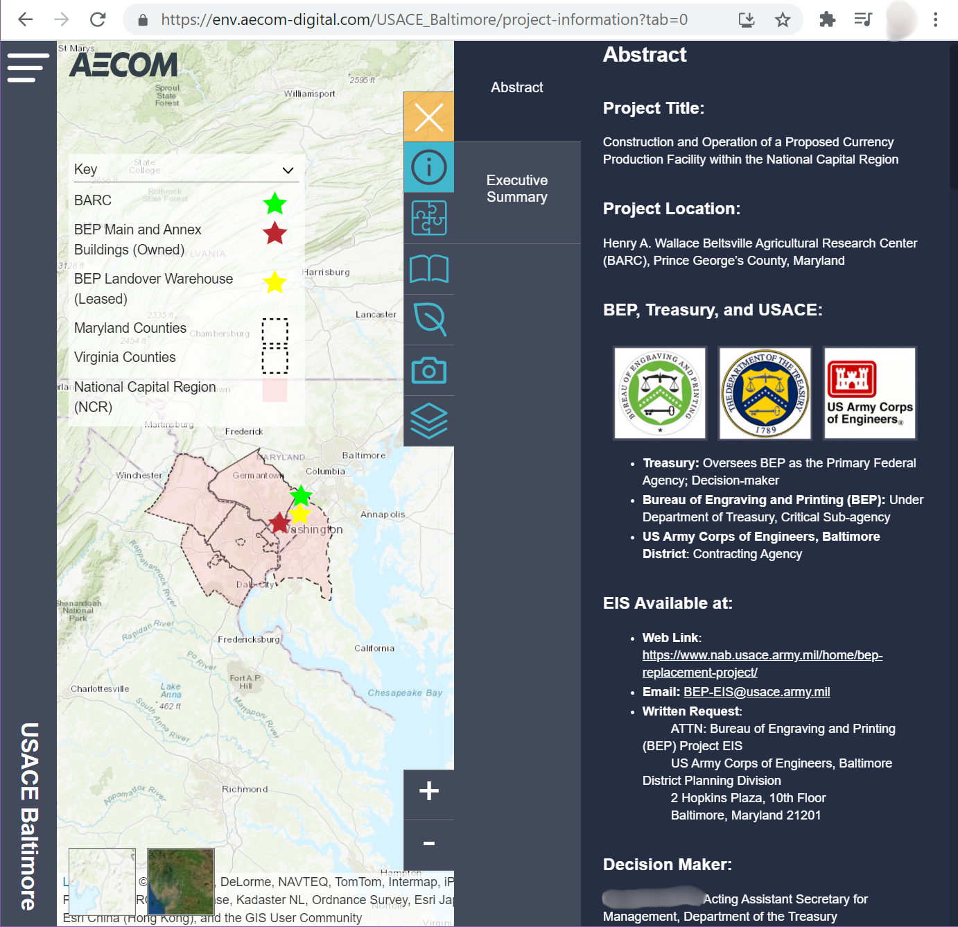This screenshot has width=958, height=927.
Task: Zoom in the map with plus button
Action: click(428, 791)
